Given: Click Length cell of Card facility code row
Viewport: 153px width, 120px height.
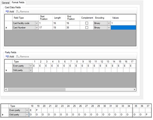Looking at the screenshot, I should 59,23.
